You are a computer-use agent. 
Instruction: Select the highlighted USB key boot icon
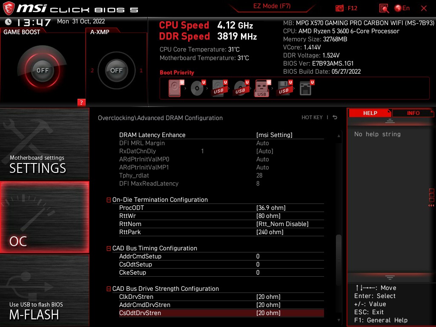tap(262, 89)
